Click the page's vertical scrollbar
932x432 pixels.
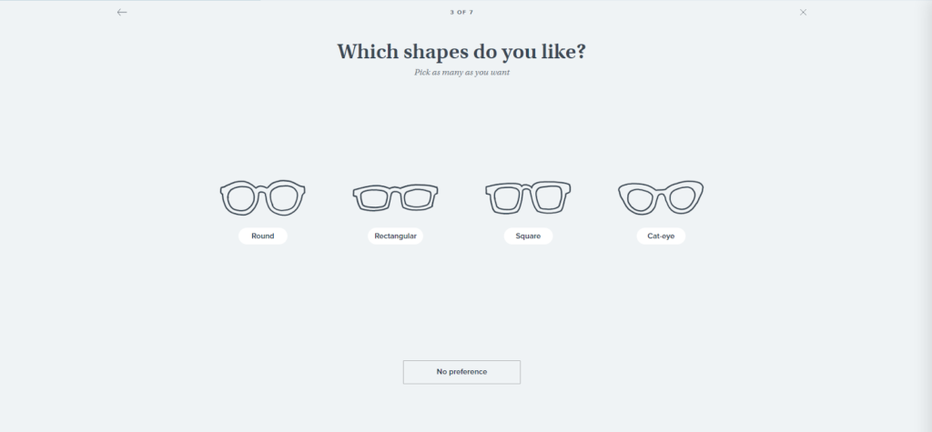click(x=928, y=216)
